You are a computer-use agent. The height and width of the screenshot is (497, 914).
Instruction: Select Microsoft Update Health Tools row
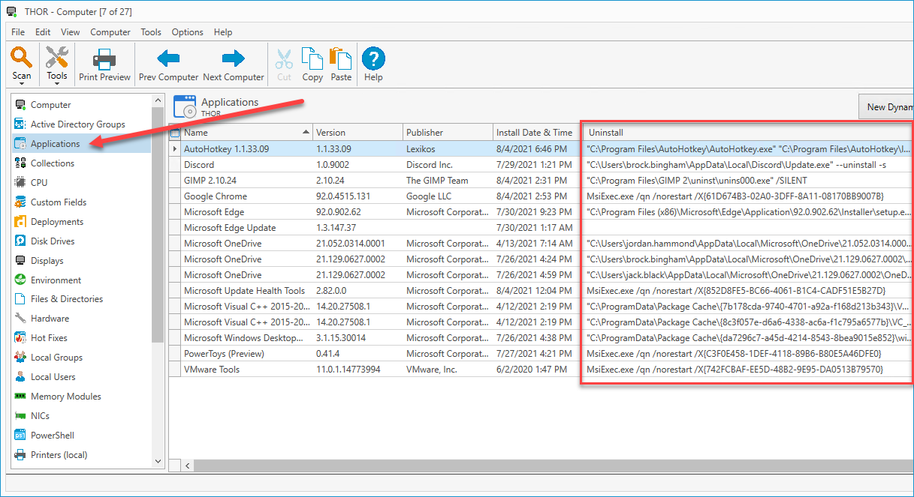(541, 291)
